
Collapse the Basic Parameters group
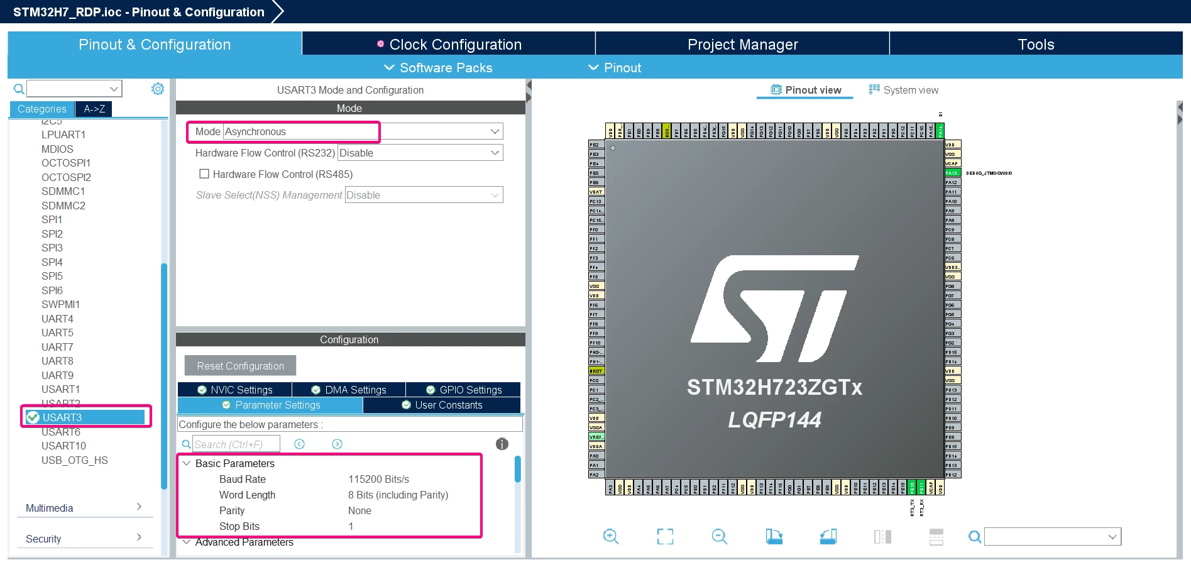pyautogui.click(x=187, y=463)
